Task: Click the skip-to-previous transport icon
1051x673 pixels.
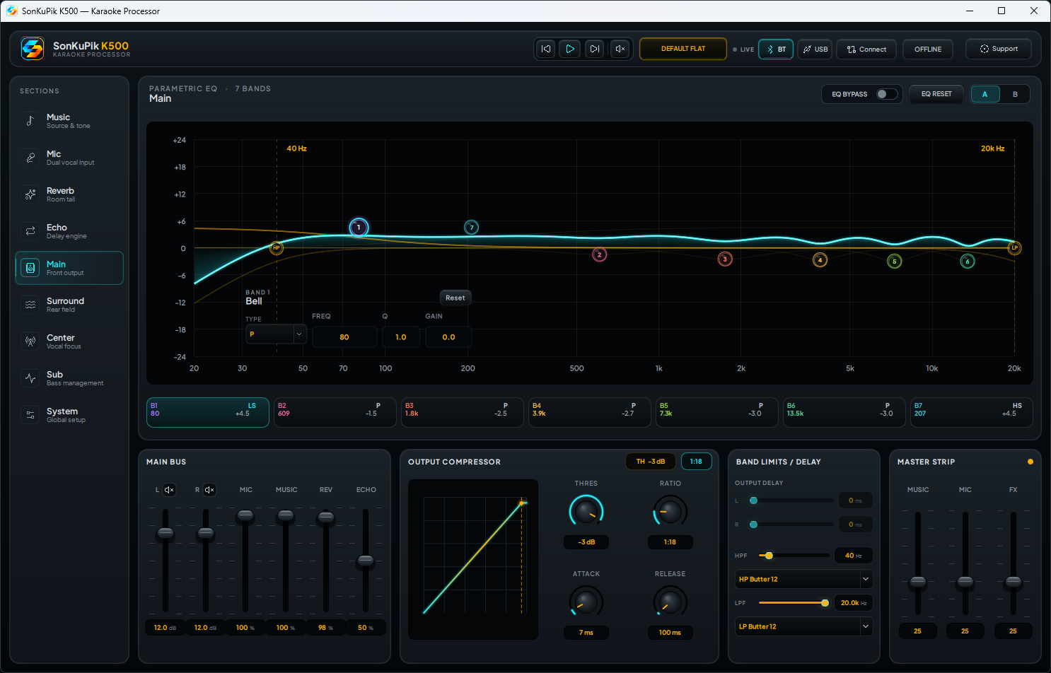Action: coord(546,49)
